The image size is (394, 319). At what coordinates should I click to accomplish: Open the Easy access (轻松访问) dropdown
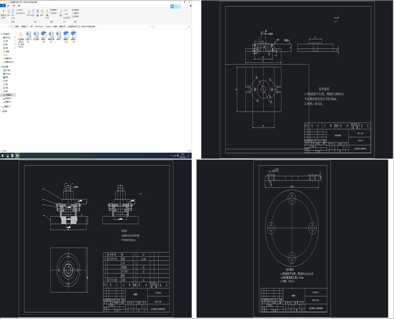[54, 13]
